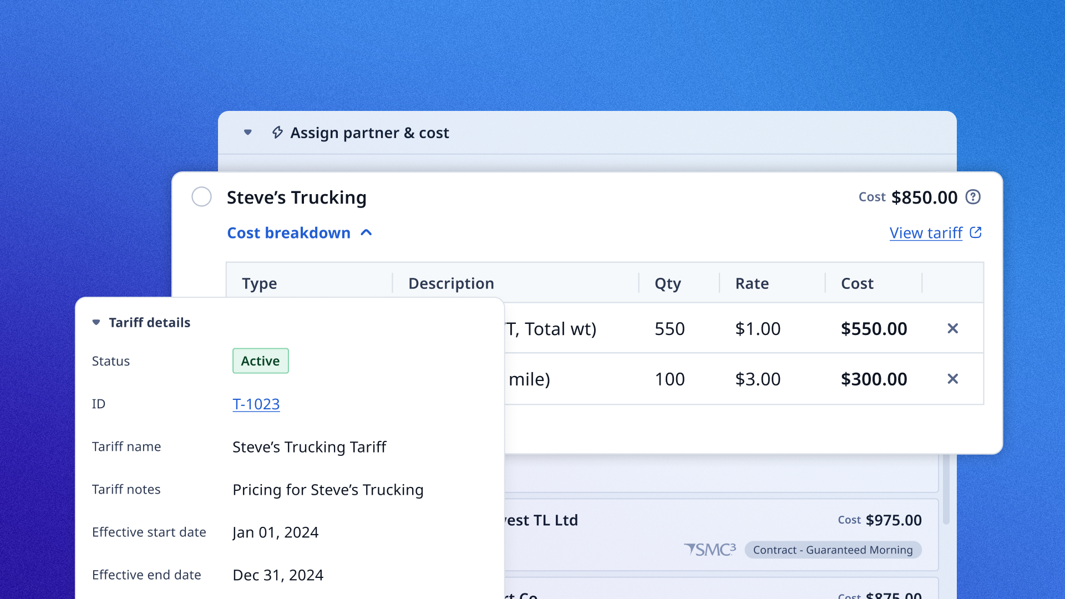Click the $3.00 rate cell

pos(758,379)
